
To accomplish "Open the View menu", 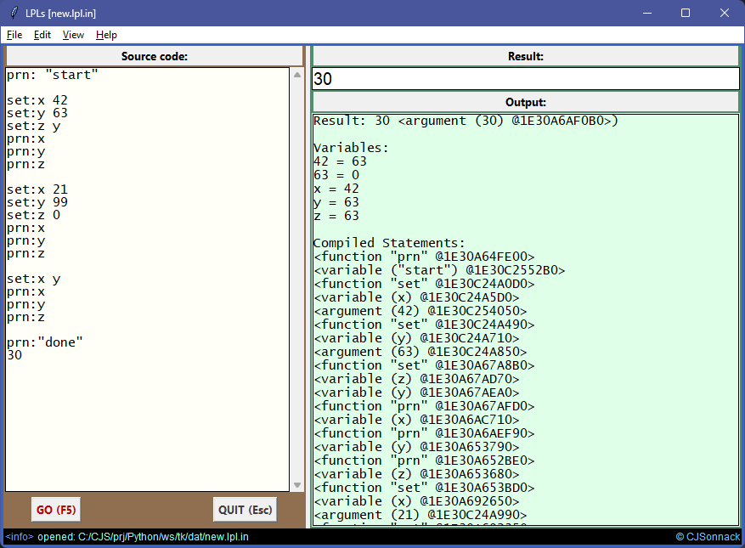I will [73, 35].
